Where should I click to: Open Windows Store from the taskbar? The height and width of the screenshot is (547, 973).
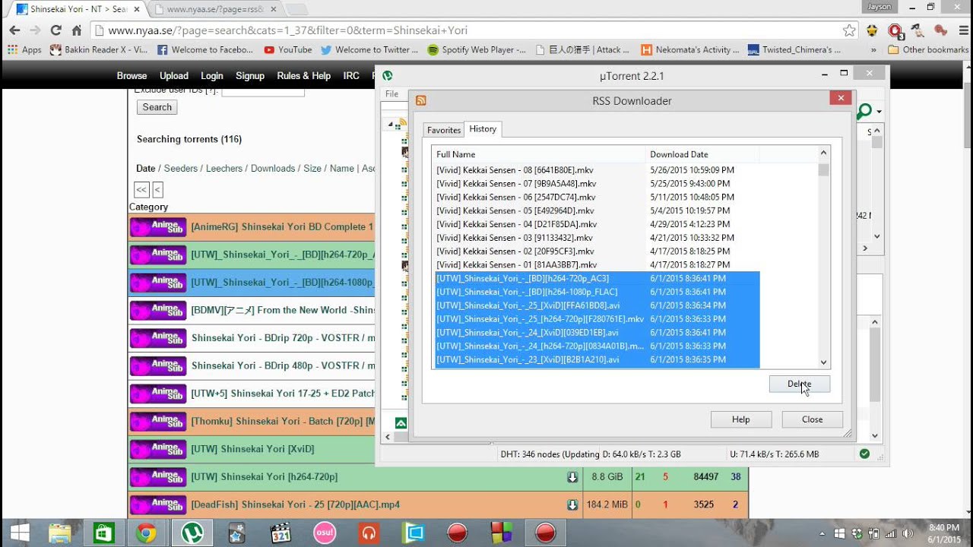tap(103, 533)
